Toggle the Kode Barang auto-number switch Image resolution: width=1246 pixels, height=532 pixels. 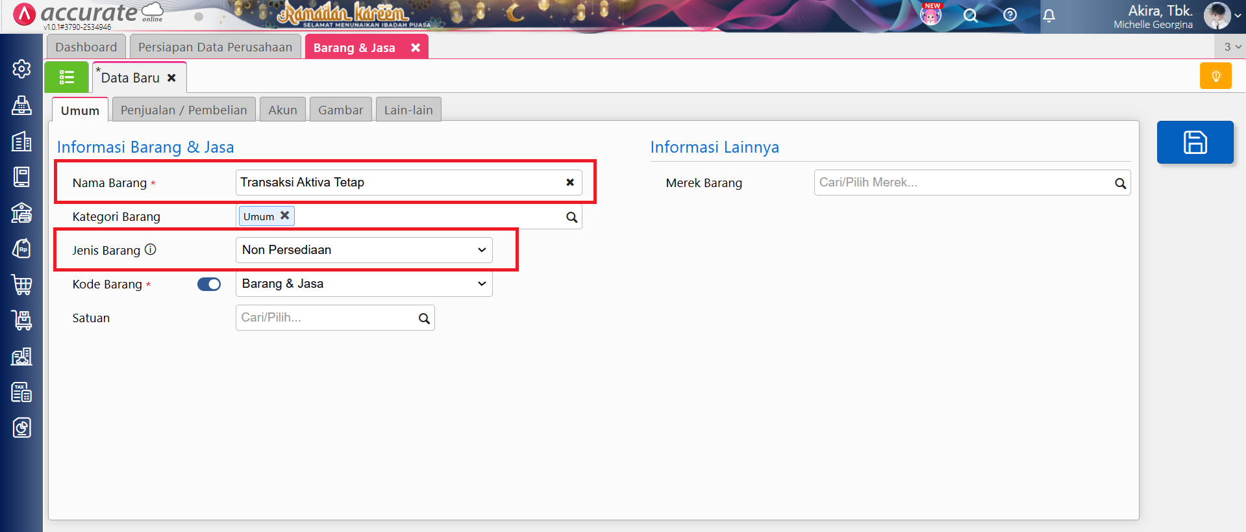[208, 285]
